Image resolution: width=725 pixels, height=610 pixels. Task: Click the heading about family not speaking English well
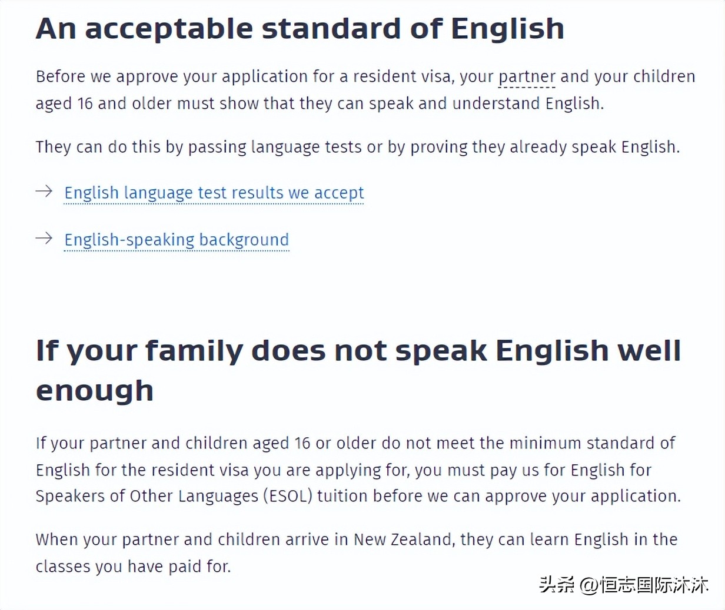pyautogui.click(x=358, y=351)
